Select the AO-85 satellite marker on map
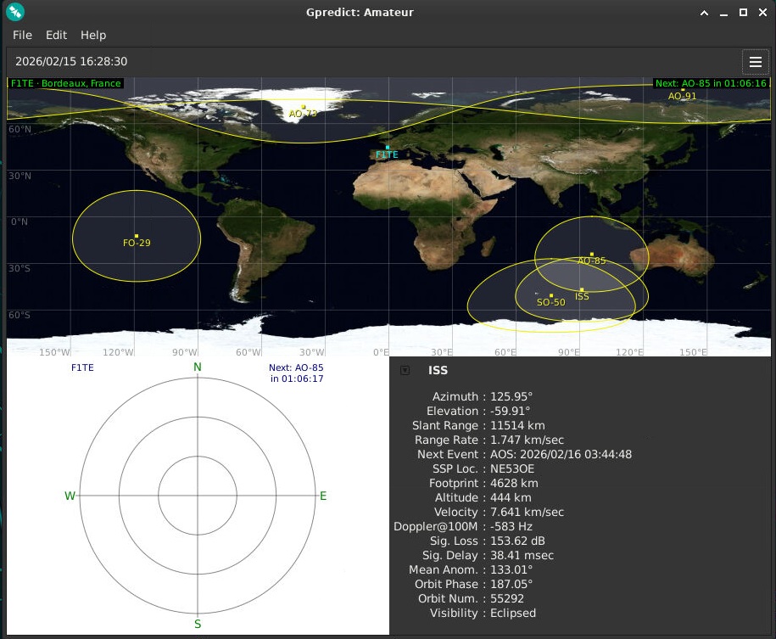The width and height of the screenshot is (776, 639). point(591,255)
